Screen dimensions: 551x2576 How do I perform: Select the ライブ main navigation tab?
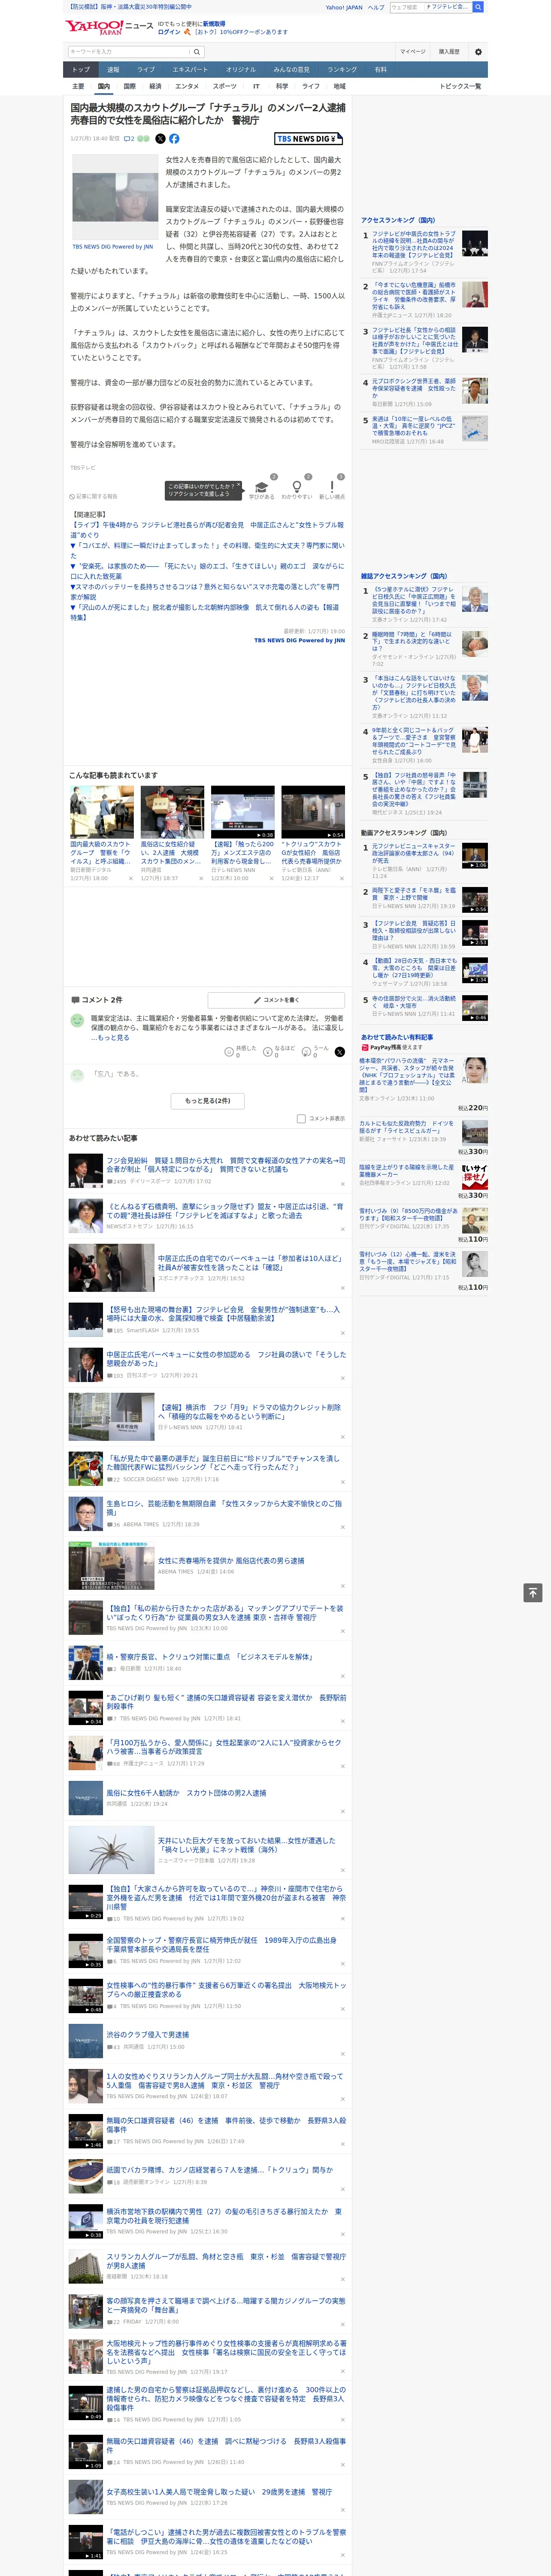click(x=146, y=70)
